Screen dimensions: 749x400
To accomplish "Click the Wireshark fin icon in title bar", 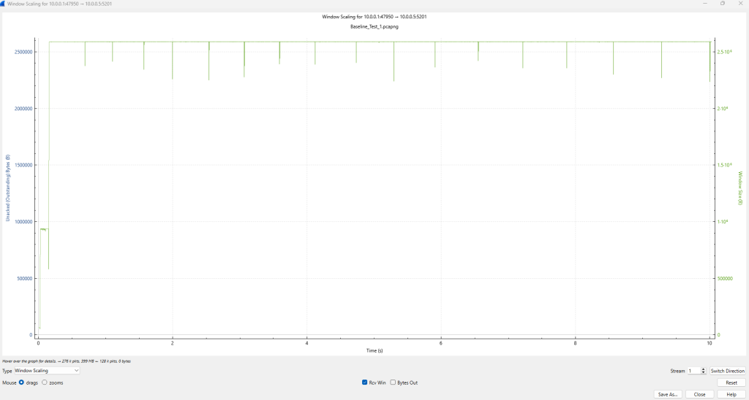I will 4,4.
